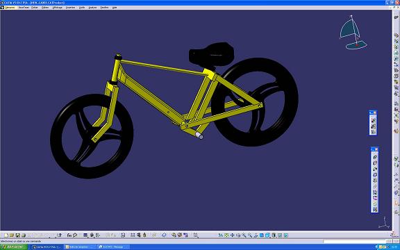This screenshot has width=400, height=250.
Task: Toggle the What's This help cursor
Action: click(x=59, y=235)
